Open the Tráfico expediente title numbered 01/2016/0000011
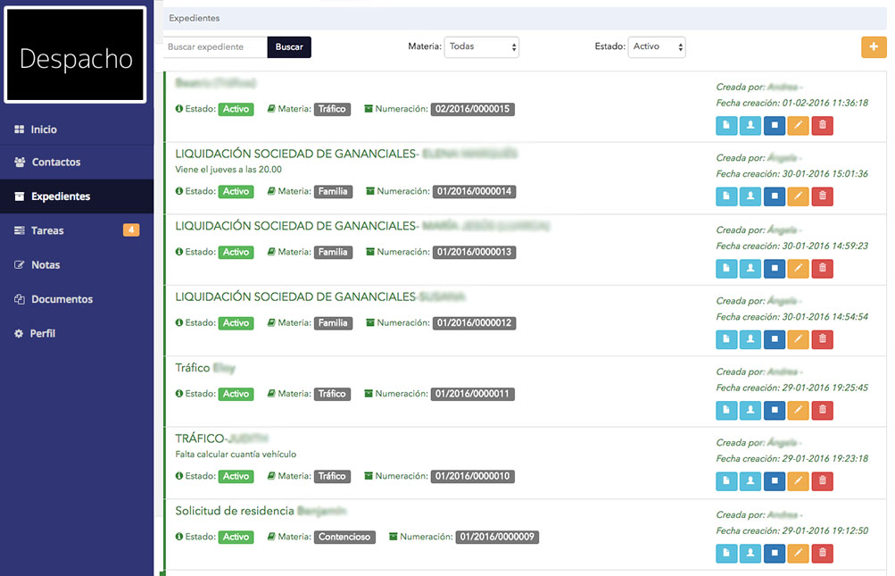This screenshot has height=576, width=895. point(193,368)
